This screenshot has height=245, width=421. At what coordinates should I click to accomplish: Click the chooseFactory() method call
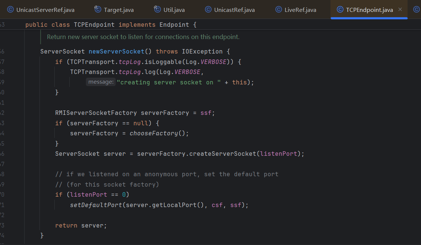point(153,133)
